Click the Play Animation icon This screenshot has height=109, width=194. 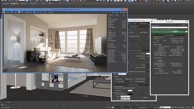178,107
